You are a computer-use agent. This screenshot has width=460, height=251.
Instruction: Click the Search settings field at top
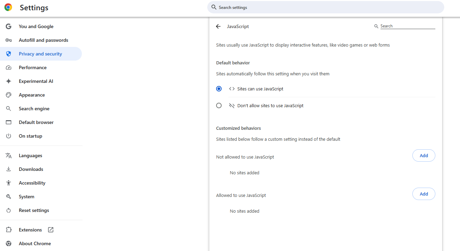click(x=325, y=7)
